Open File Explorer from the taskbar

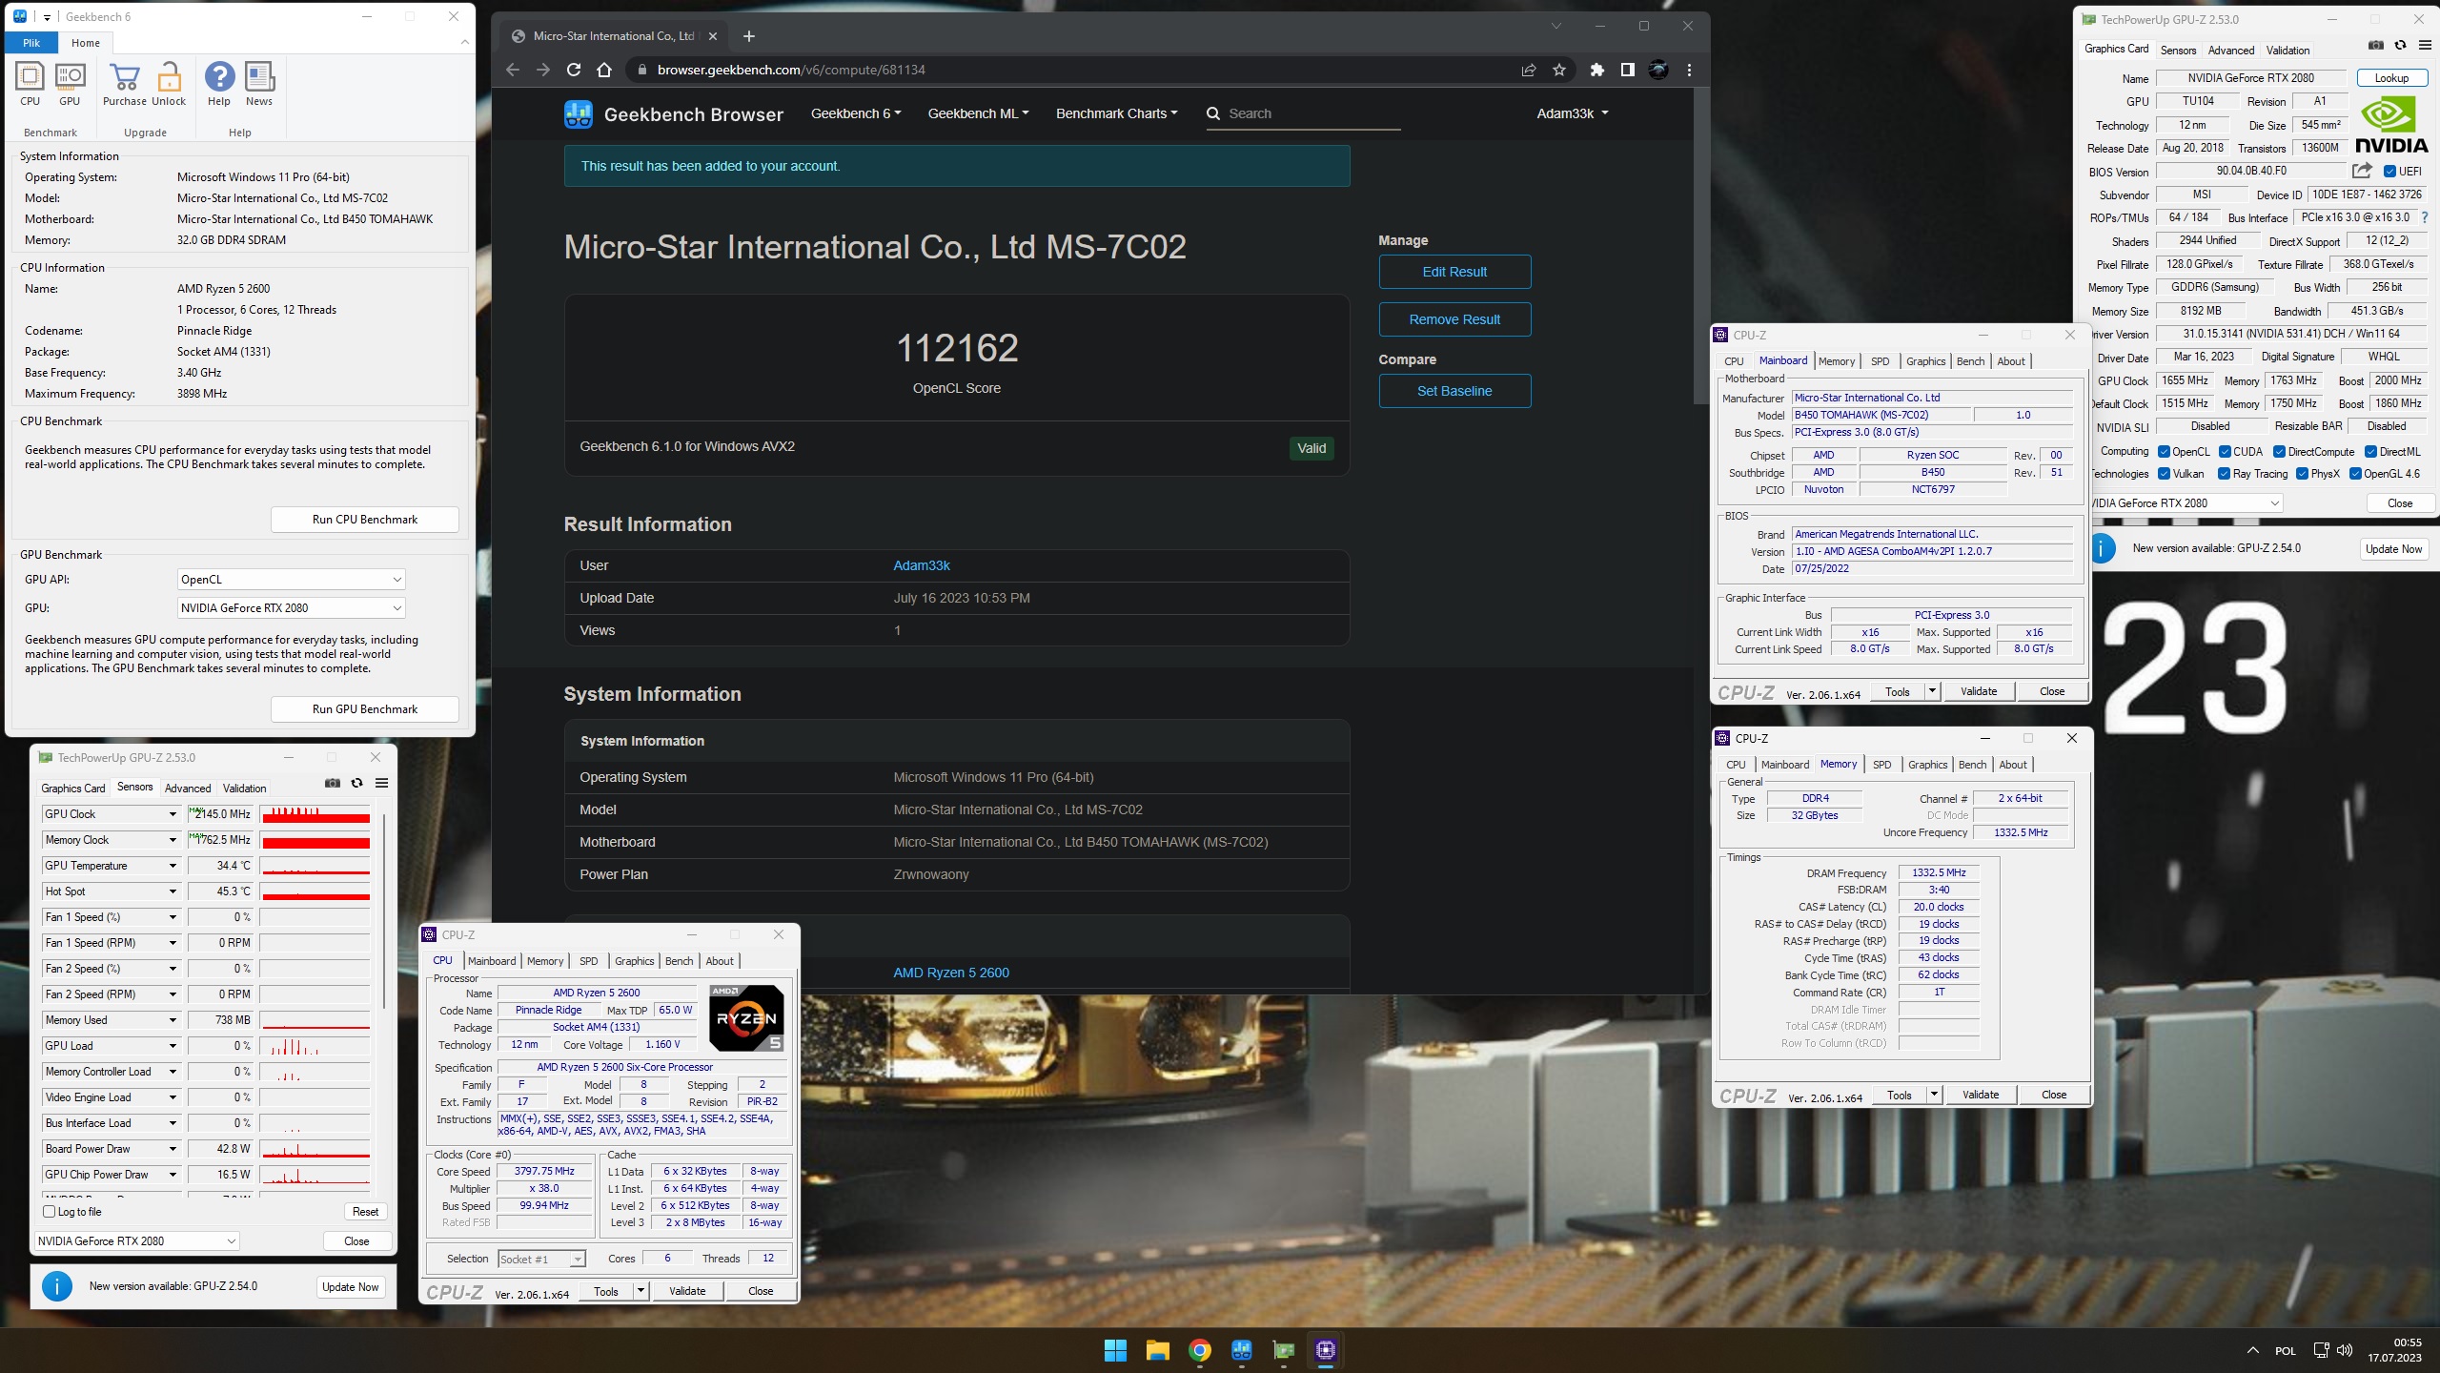point(1157,1349)
